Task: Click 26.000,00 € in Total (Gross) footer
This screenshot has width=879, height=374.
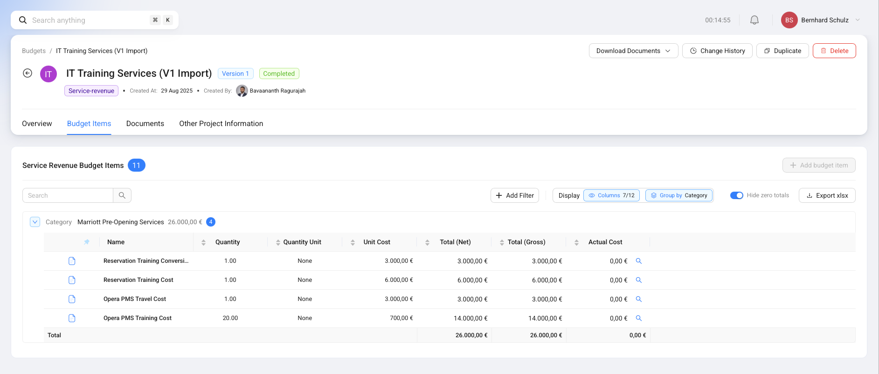Action: (x=546, y=335)
